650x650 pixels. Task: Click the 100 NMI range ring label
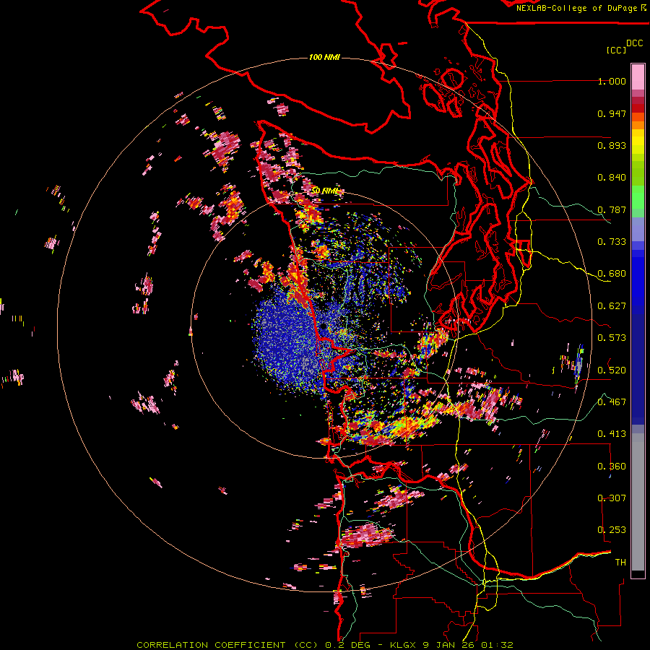tap(324, 57)
